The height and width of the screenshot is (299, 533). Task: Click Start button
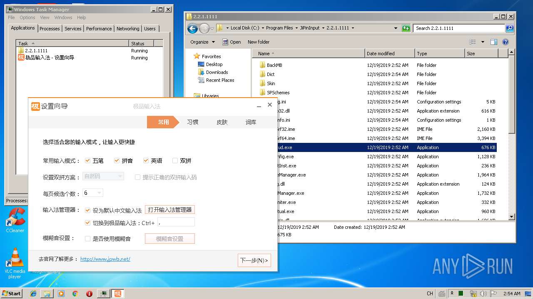12,293
